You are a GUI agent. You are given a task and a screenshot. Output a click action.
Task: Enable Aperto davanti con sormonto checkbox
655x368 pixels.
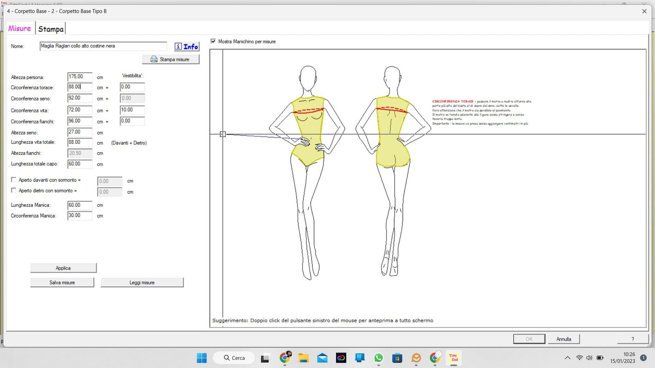[x=14, y=180]
